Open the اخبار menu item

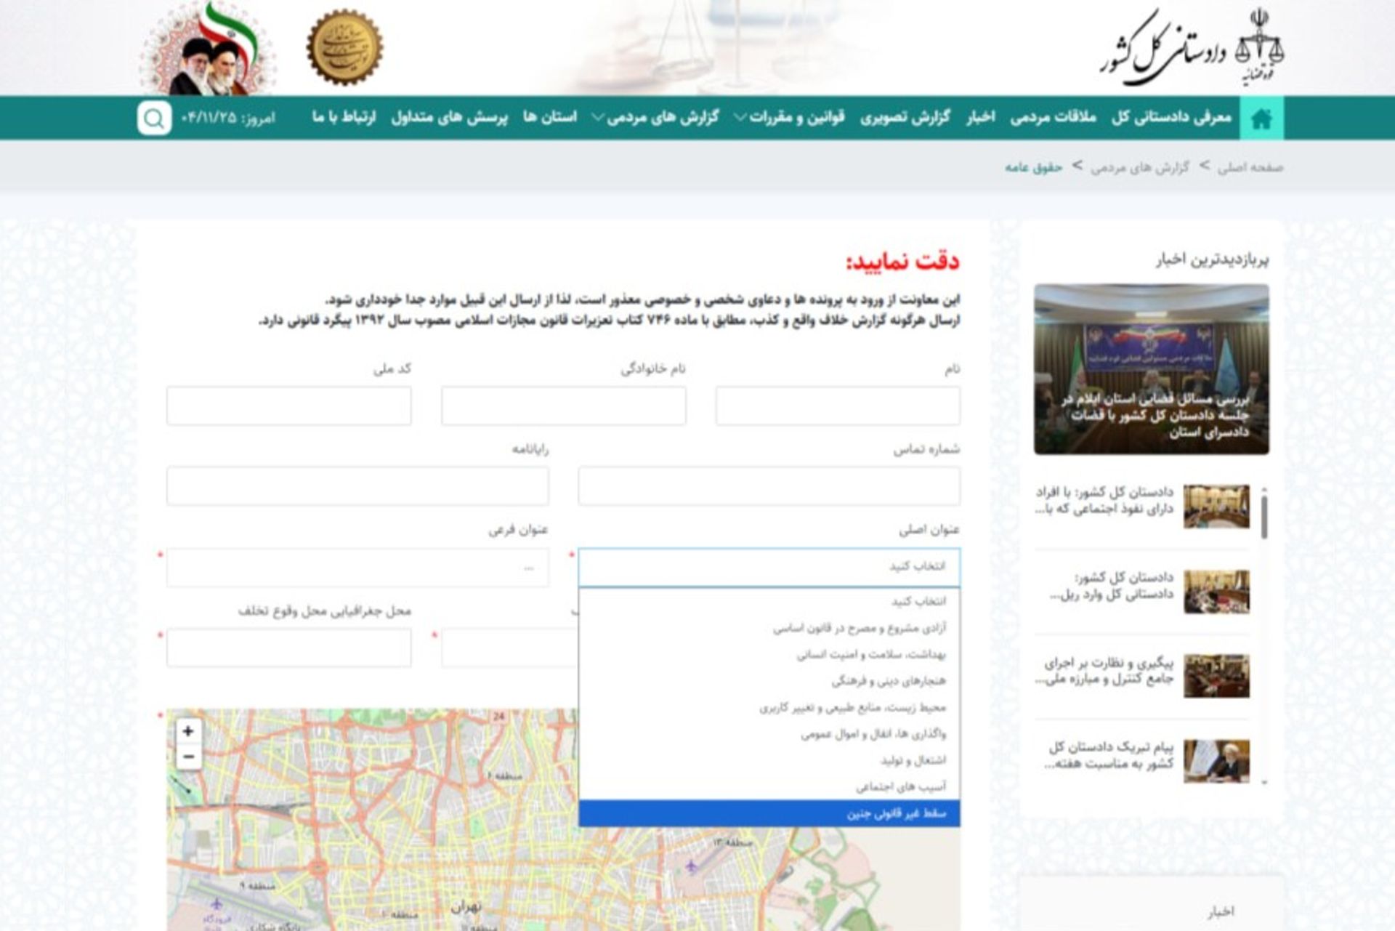click(977, 118)
